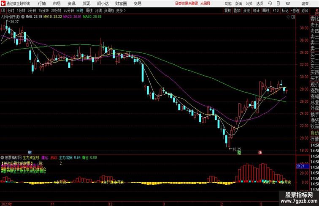319x206 pixels.
Task: Click the mobile phone icon in title bar
Action: tap(278, 3)
